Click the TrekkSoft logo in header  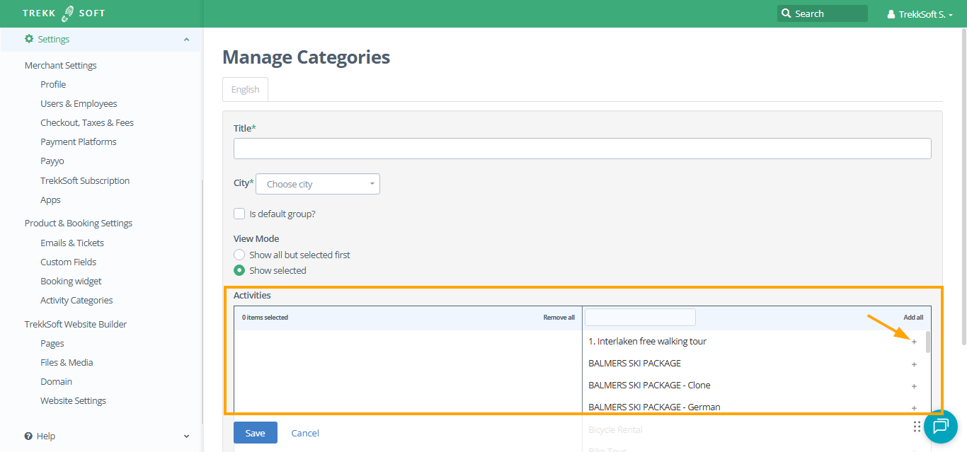click(x=64, y=13)
